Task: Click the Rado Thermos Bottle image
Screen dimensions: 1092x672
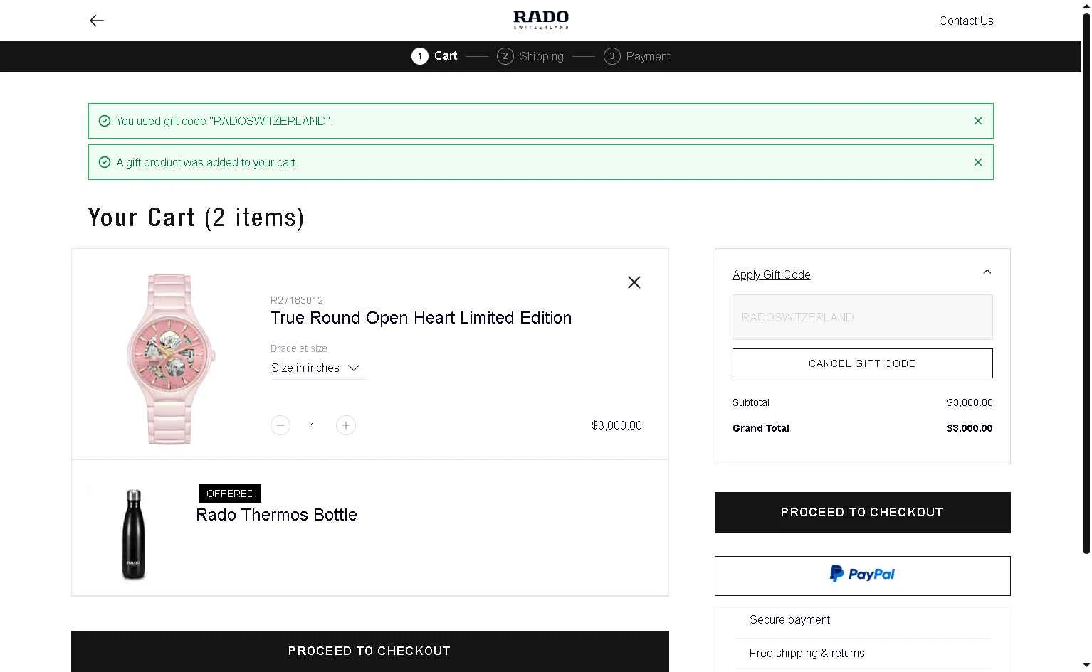Action: click(x=134, y=534)
